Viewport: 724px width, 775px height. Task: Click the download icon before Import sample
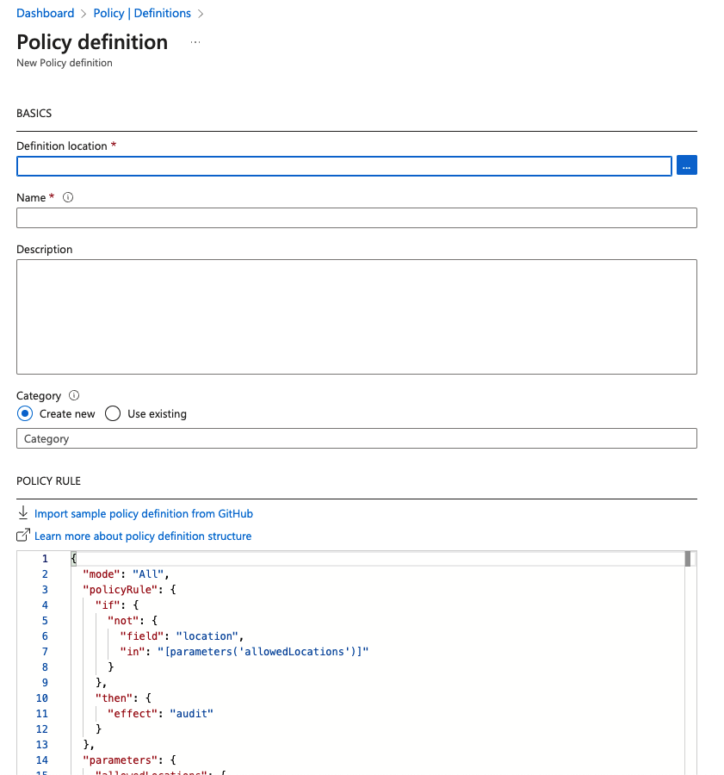(23, 512)
